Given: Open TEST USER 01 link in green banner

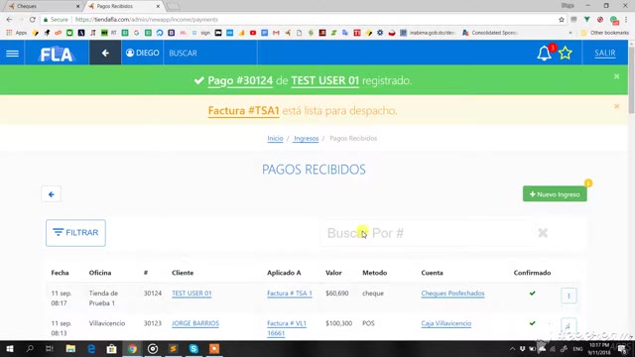Looking at the screenshot, I should (324, 80).
